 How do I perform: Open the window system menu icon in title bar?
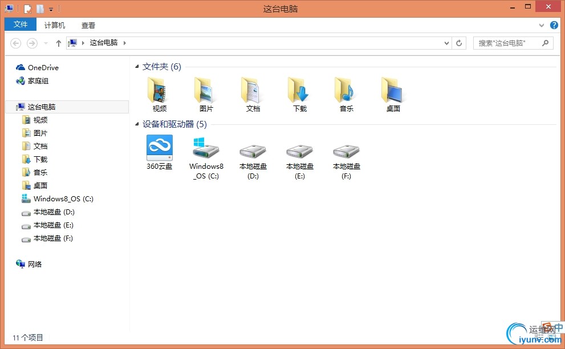coord(9,9)
